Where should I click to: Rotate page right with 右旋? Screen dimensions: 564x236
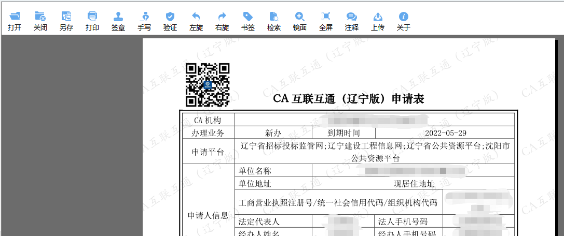pos(222,21)
